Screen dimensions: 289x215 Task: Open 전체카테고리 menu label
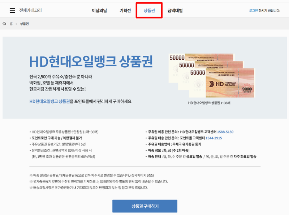click(30, 10)
